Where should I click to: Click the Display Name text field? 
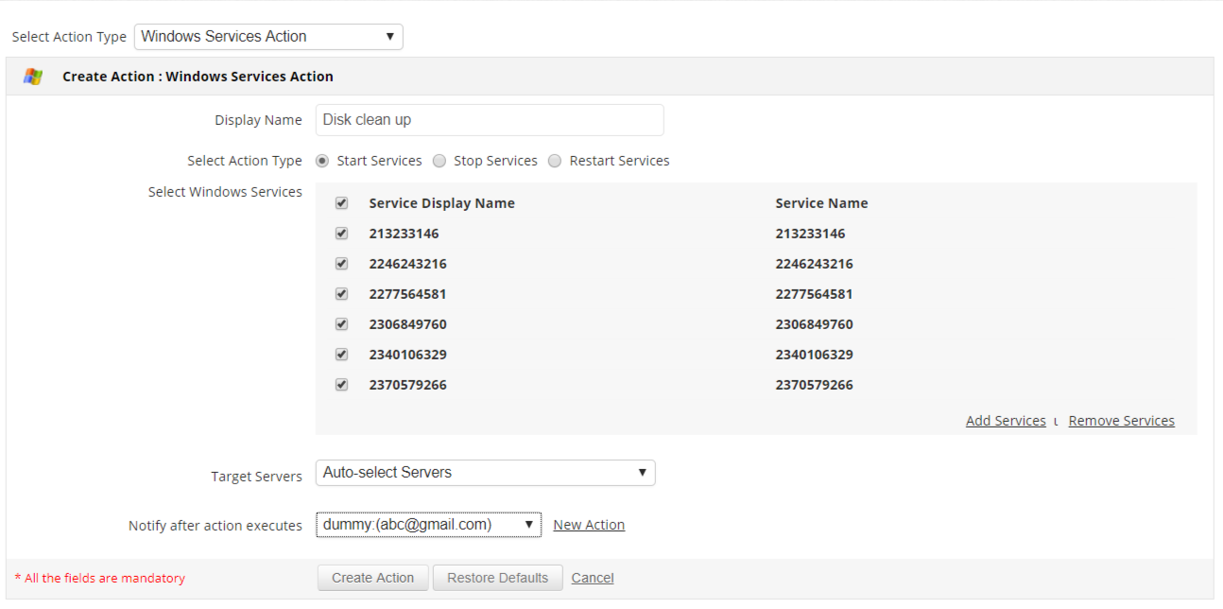[490, 120]
